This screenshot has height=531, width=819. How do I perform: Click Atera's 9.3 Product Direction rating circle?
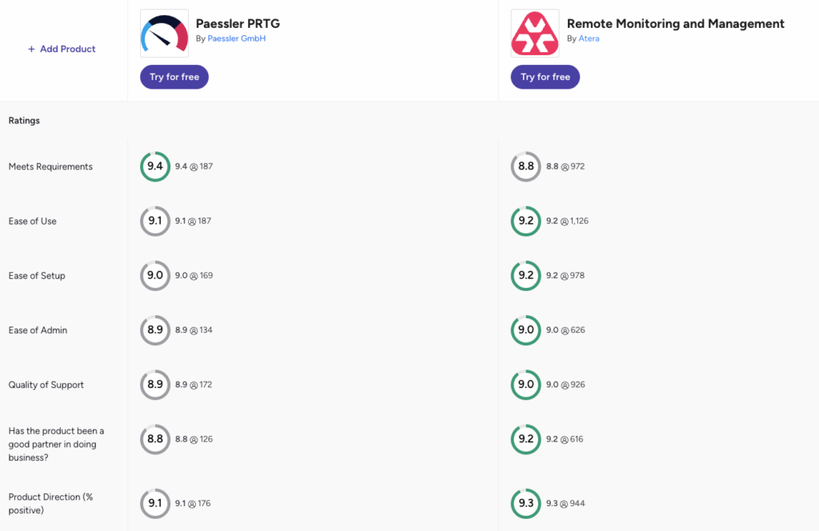pos(526,503)
